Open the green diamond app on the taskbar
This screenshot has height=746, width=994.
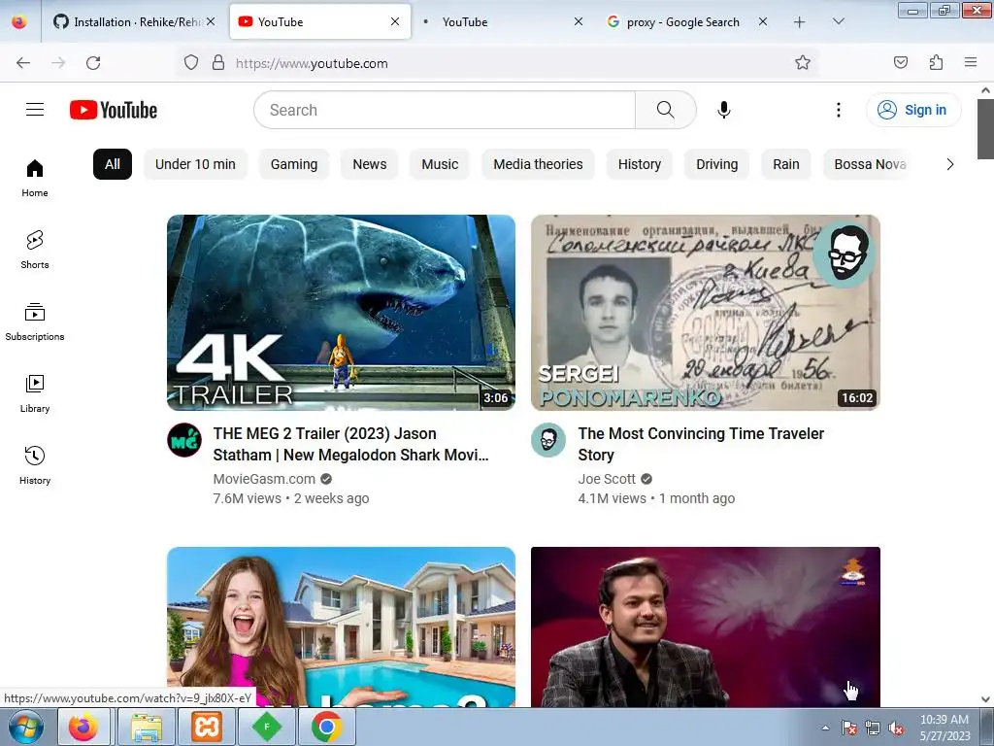pos(267,727)
